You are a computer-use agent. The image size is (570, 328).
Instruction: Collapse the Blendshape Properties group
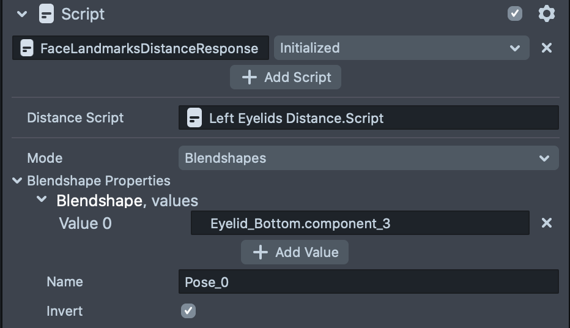(x=17, y=181)
